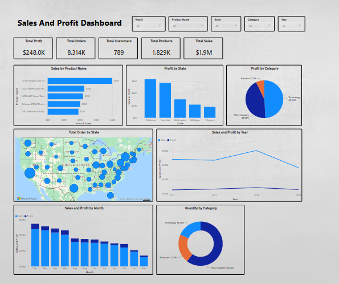Expand the Product Name slicer dropdown
Screen dimensions: 339x284
click(x=188, y=26)
